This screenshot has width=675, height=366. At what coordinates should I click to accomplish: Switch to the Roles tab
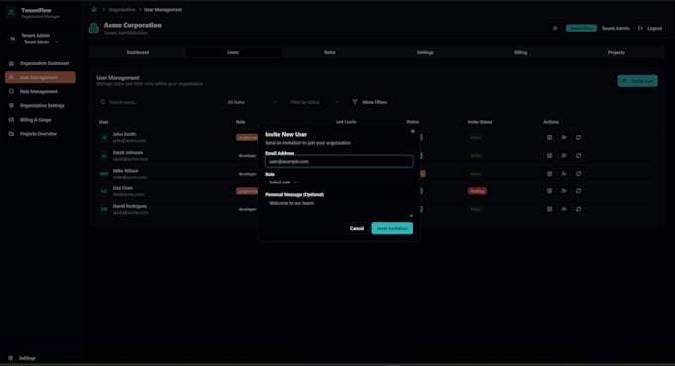(x=329, y=52)
